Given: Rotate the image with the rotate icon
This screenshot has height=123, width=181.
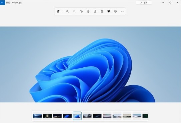Looking at the screenshot, I should click(81, 11).
